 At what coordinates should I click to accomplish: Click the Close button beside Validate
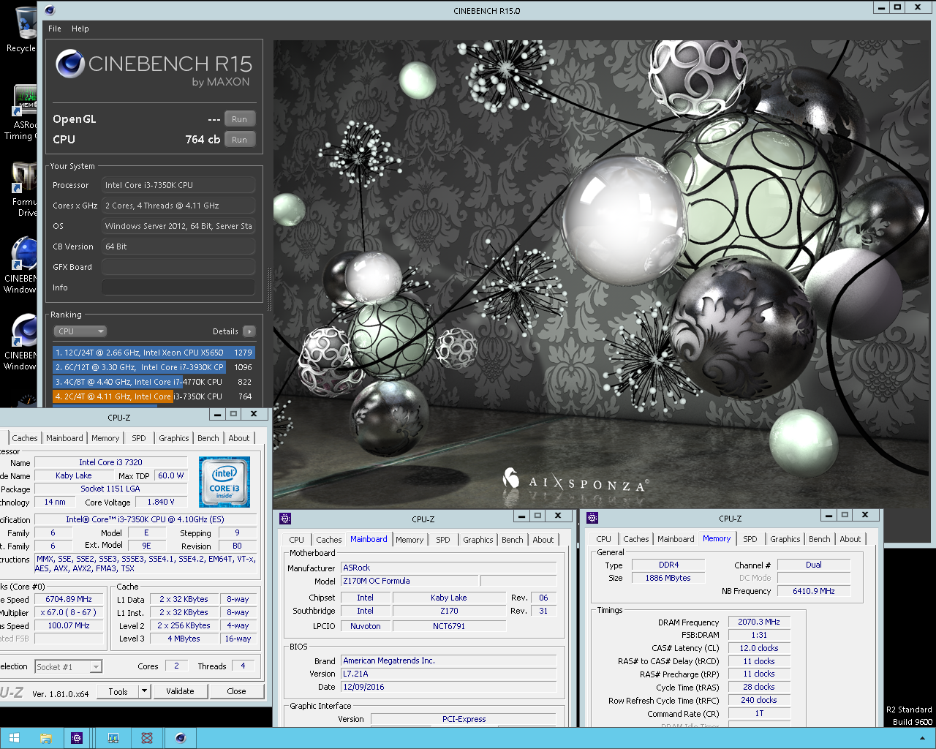(236, 691)
